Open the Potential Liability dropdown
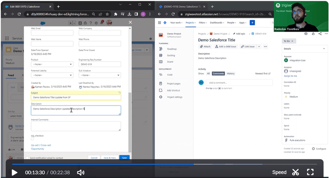Screen dimensions: 329x178 (52, 75)
